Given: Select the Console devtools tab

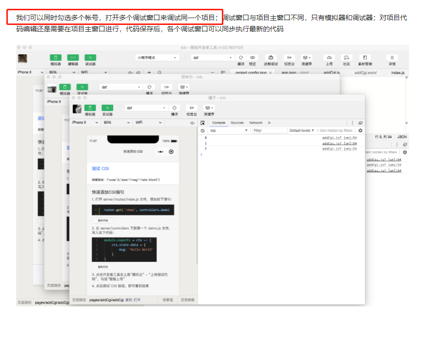Looking at the screenshot, I should pos(218,123).
